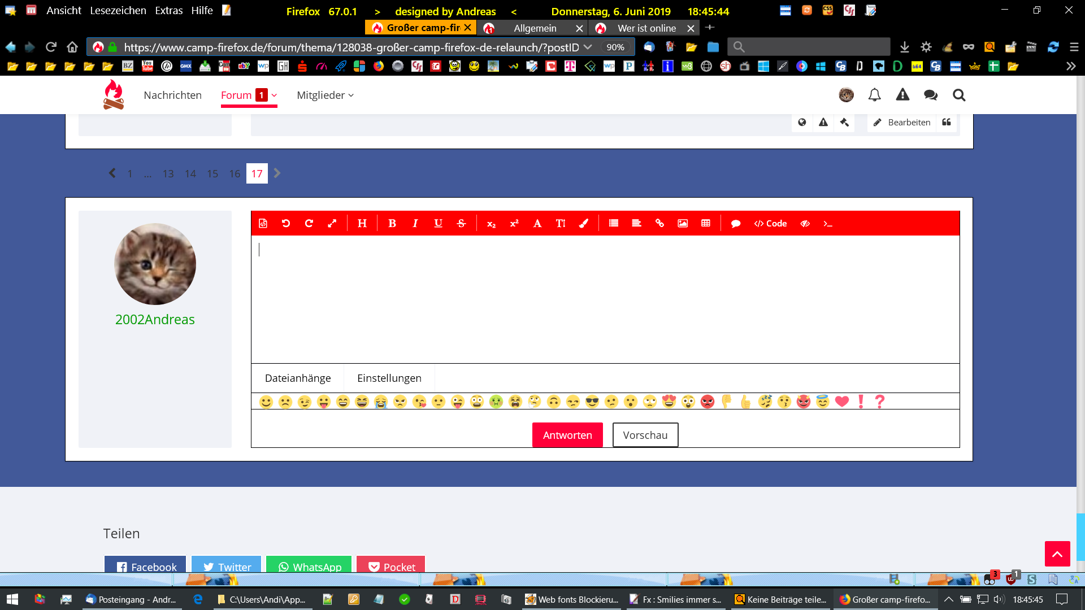Go to page 16 of thread

click(x=235, y=174)
